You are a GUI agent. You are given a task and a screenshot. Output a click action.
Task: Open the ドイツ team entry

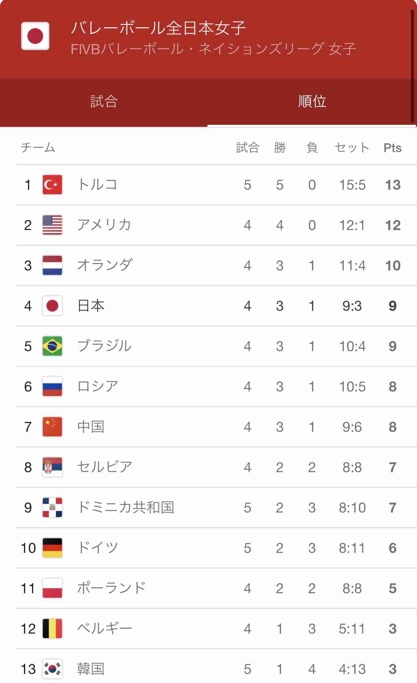point(217,548)
